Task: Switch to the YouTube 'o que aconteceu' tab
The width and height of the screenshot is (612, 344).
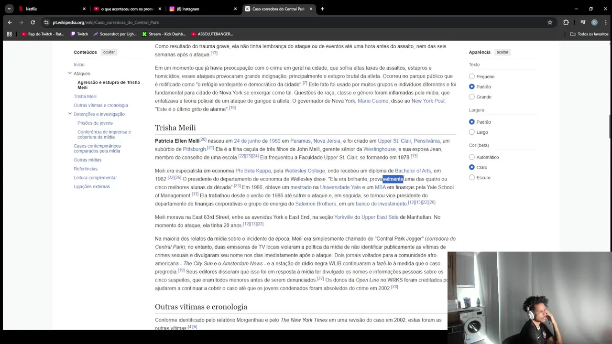Action: click(126, 9)
